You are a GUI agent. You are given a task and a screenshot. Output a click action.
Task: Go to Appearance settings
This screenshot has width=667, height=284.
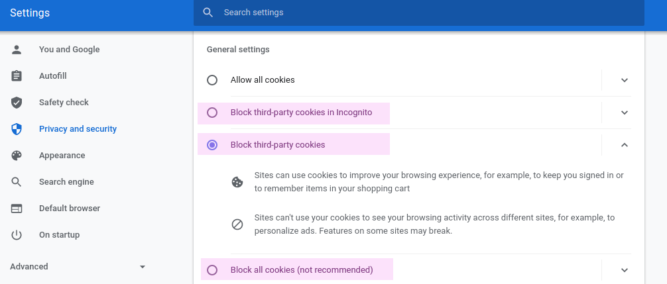[62, 156]
